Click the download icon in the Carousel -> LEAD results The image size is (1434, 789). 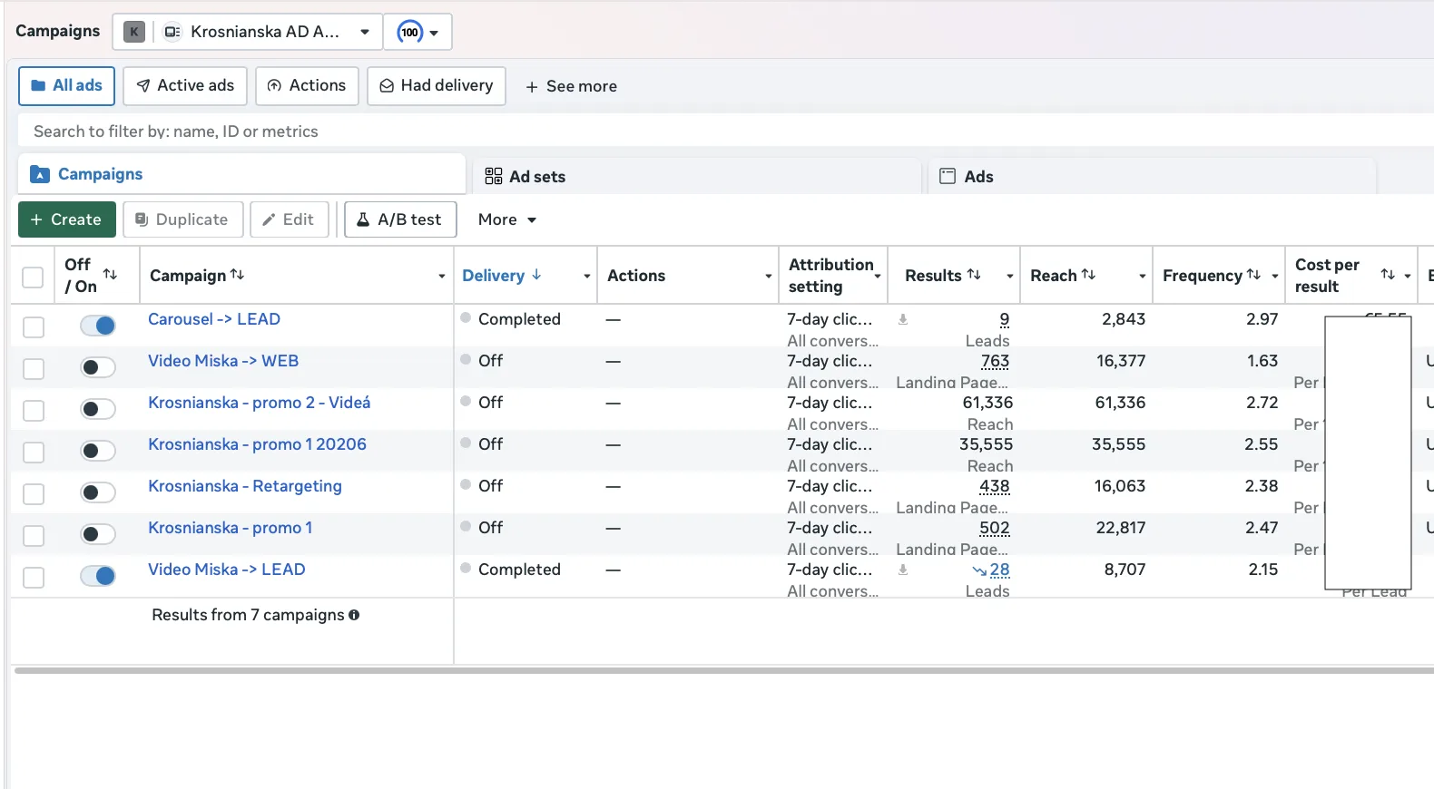(903, 319)
